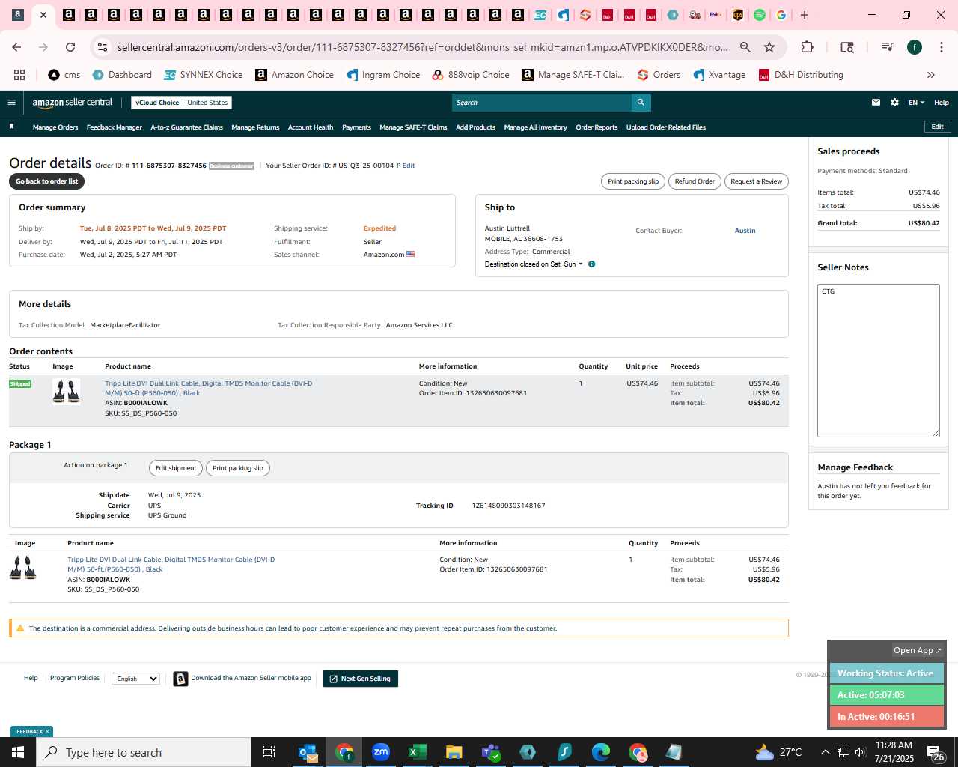The image size is (958, 767).
Task: Click the Program Policies footer link
Action: [x=75, y=678]
